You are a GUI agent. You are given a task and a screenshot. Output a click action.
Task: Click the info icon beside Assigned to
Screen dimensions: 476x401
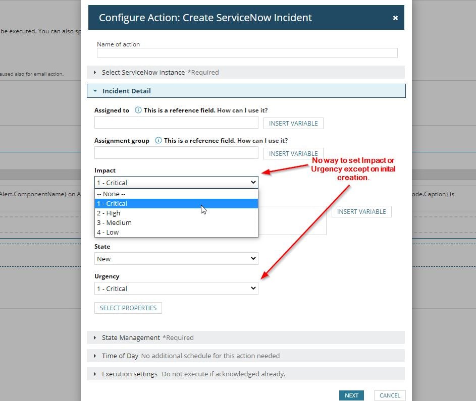(x=138, y=110)
